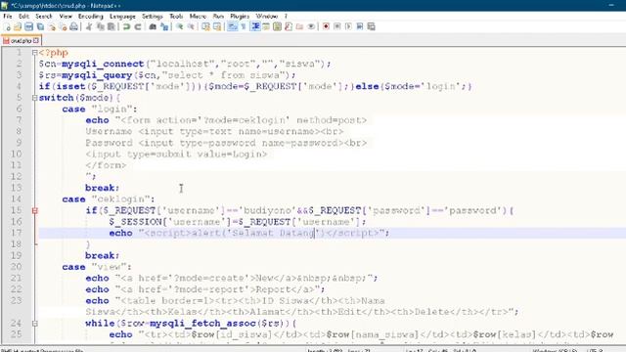The height and width of the screenshot is (352, 626).
Task: Open the Run menu
Action: [218, 17]
